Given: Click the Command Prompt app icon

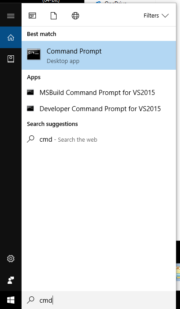Looking at the screenshot, I should (34, 54).
